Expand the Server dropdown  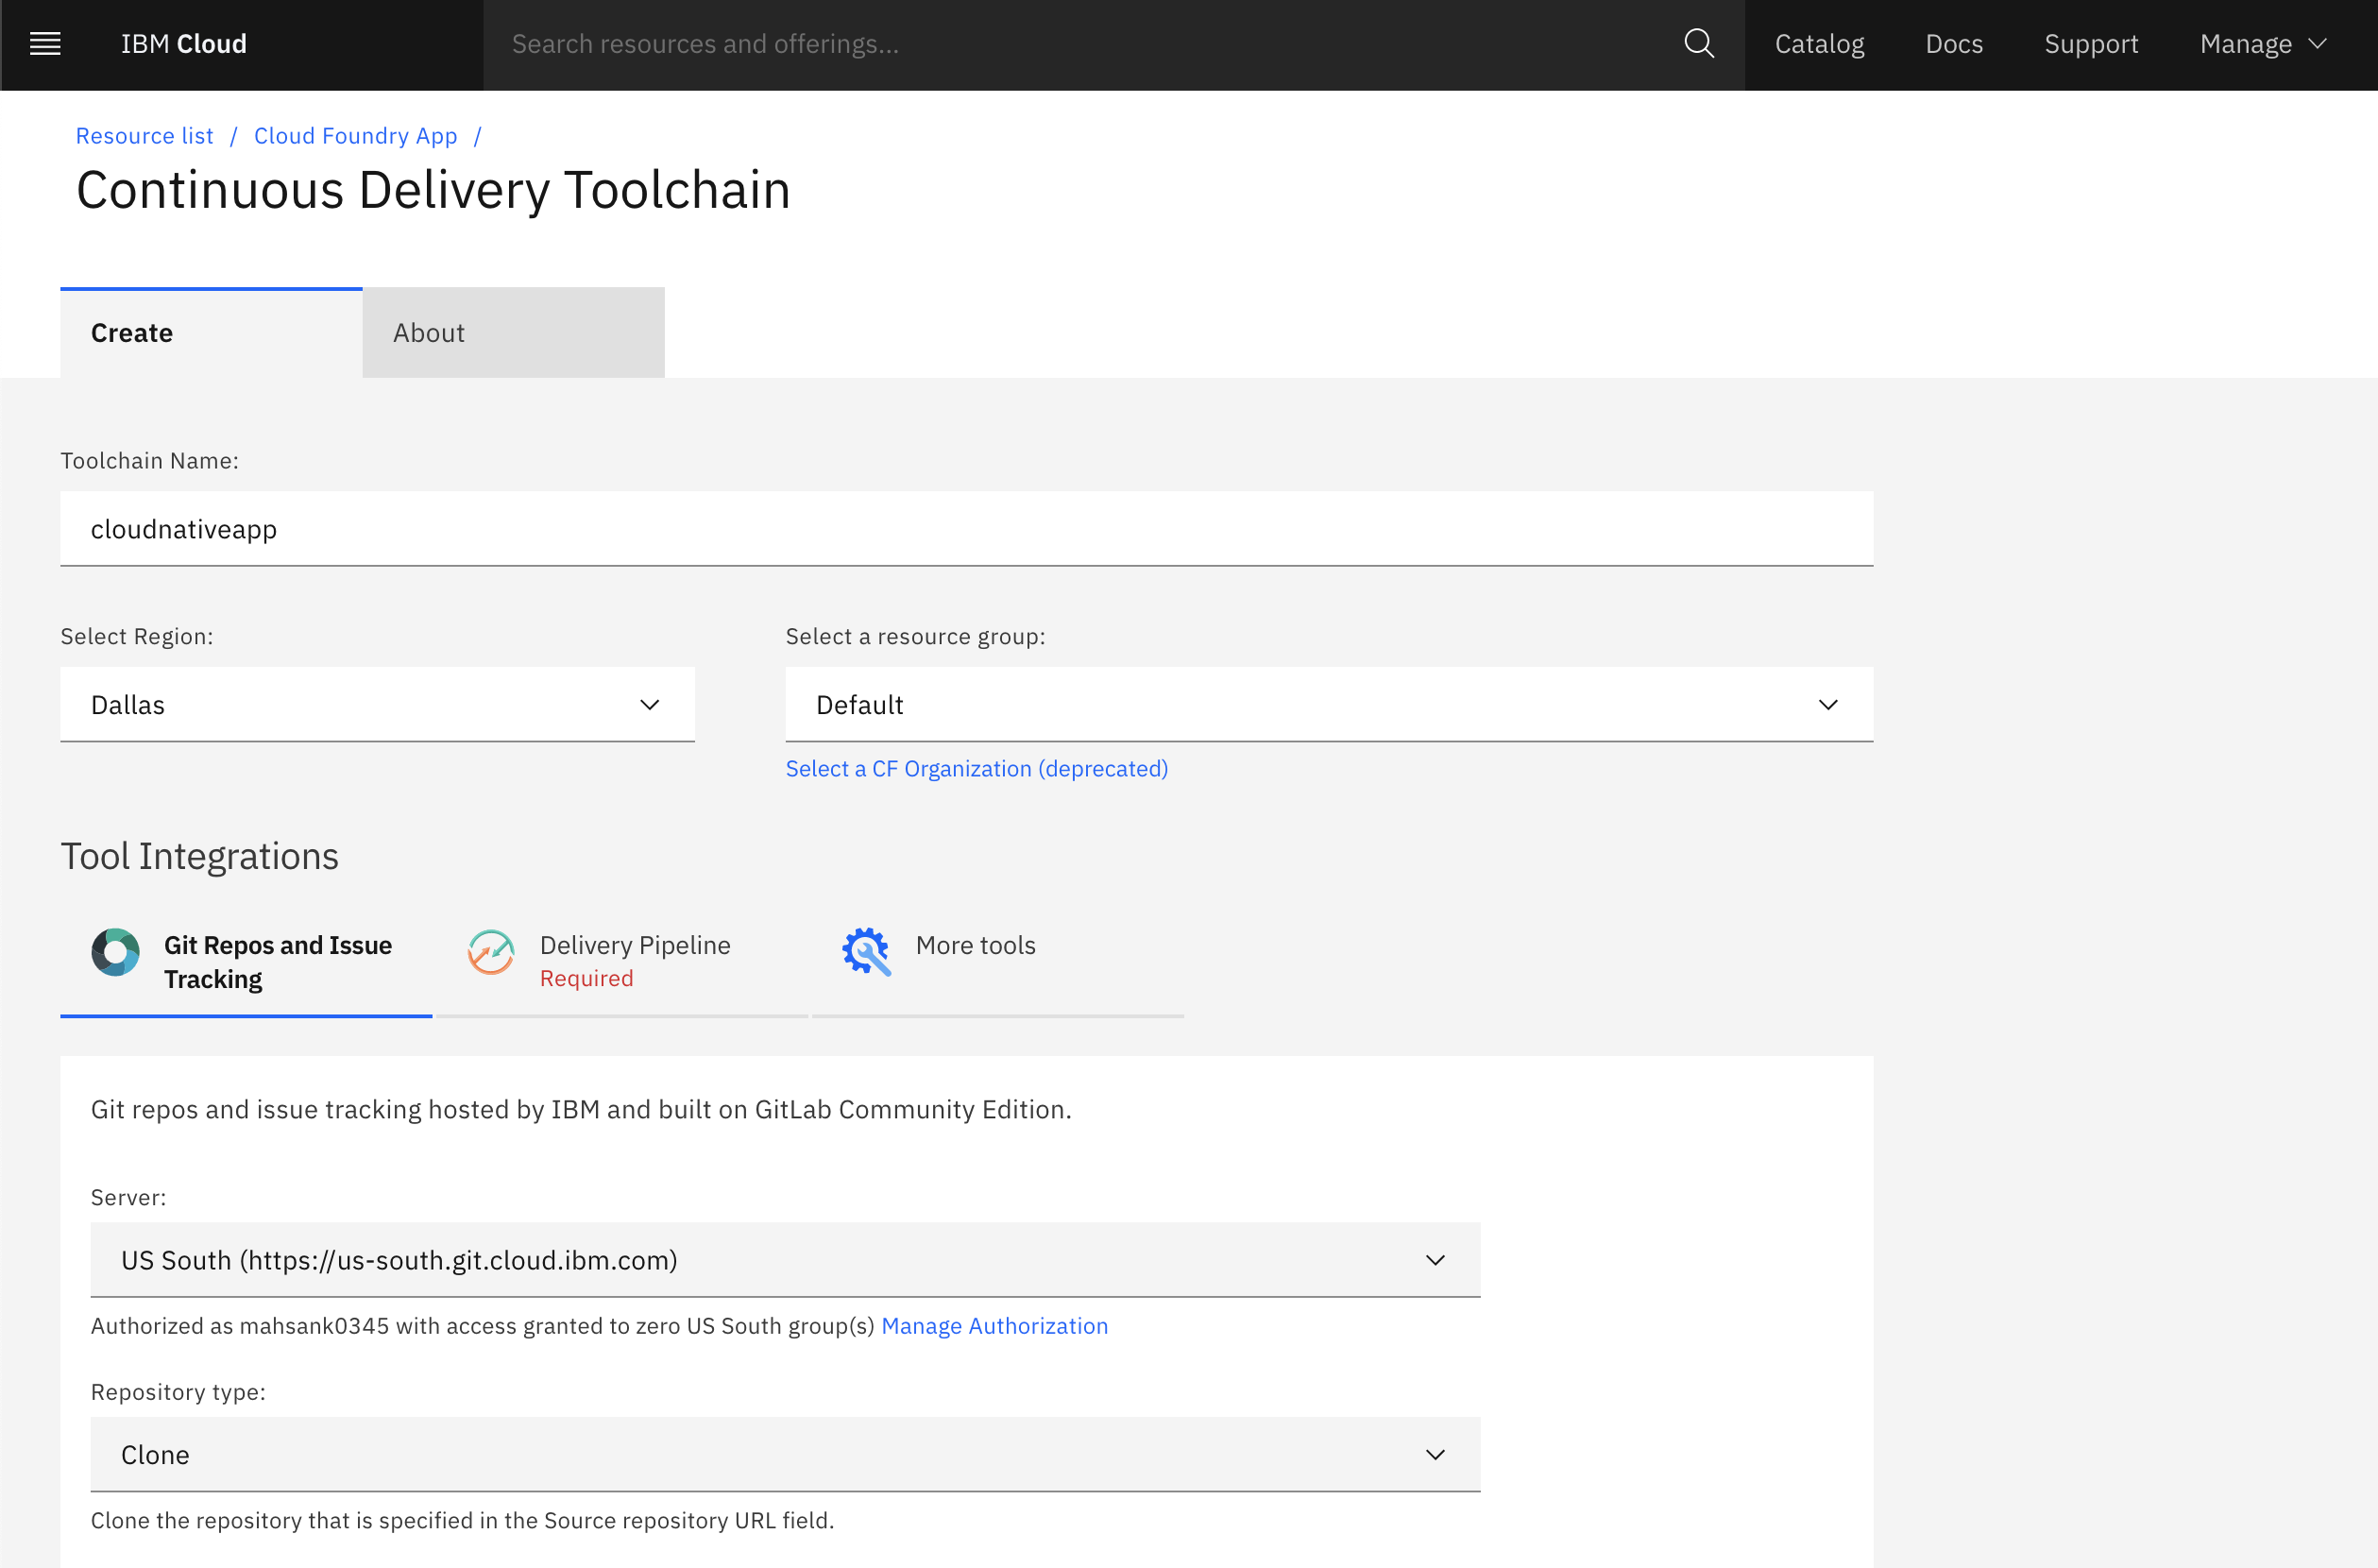(785, 1260)
